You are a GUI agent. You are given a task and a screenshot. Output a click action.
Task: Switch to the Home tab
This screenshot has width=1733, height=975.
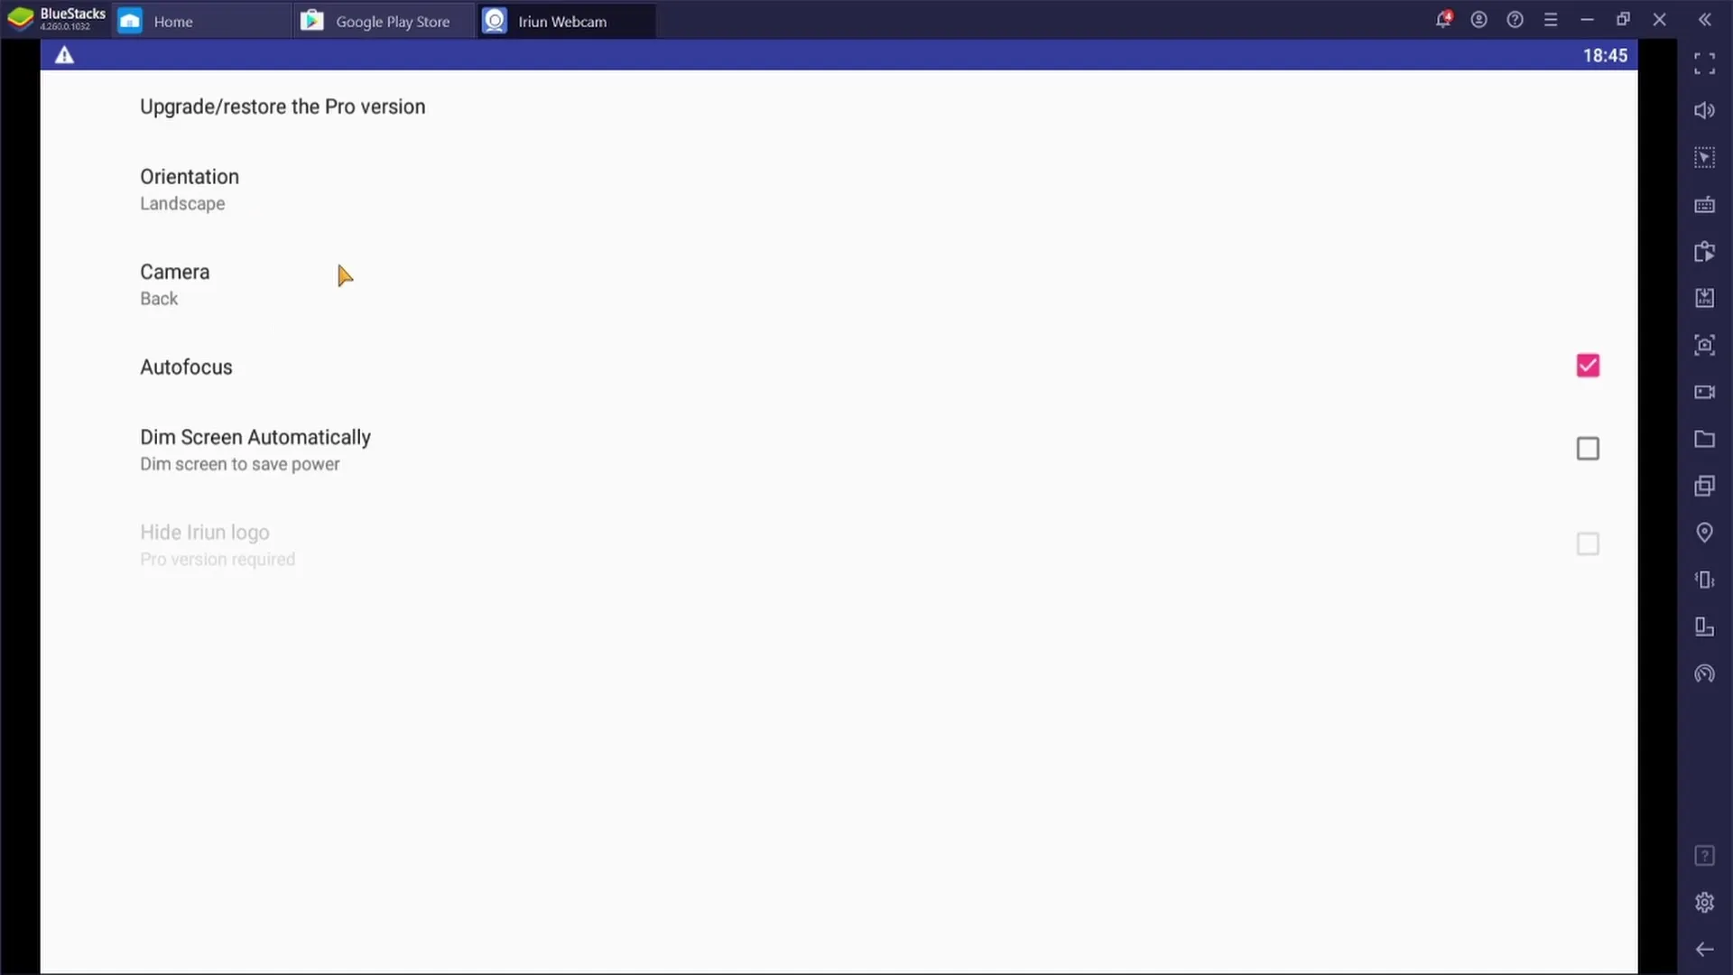pos(172,22)
